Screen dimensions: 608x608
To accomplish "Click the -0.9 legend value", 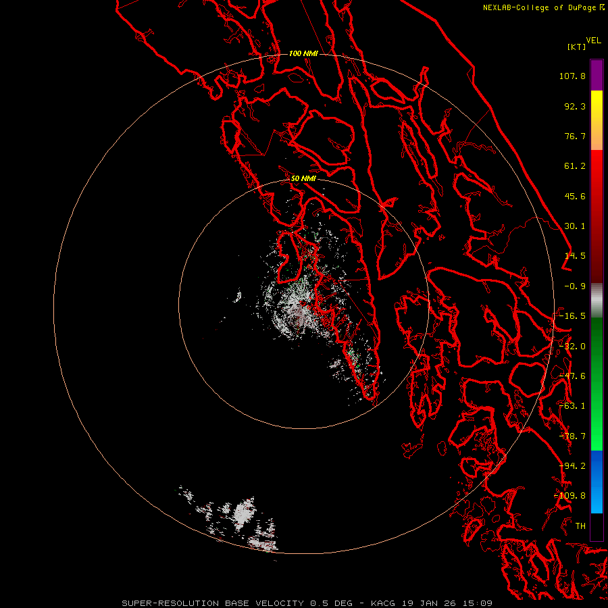I will (575, 286).
